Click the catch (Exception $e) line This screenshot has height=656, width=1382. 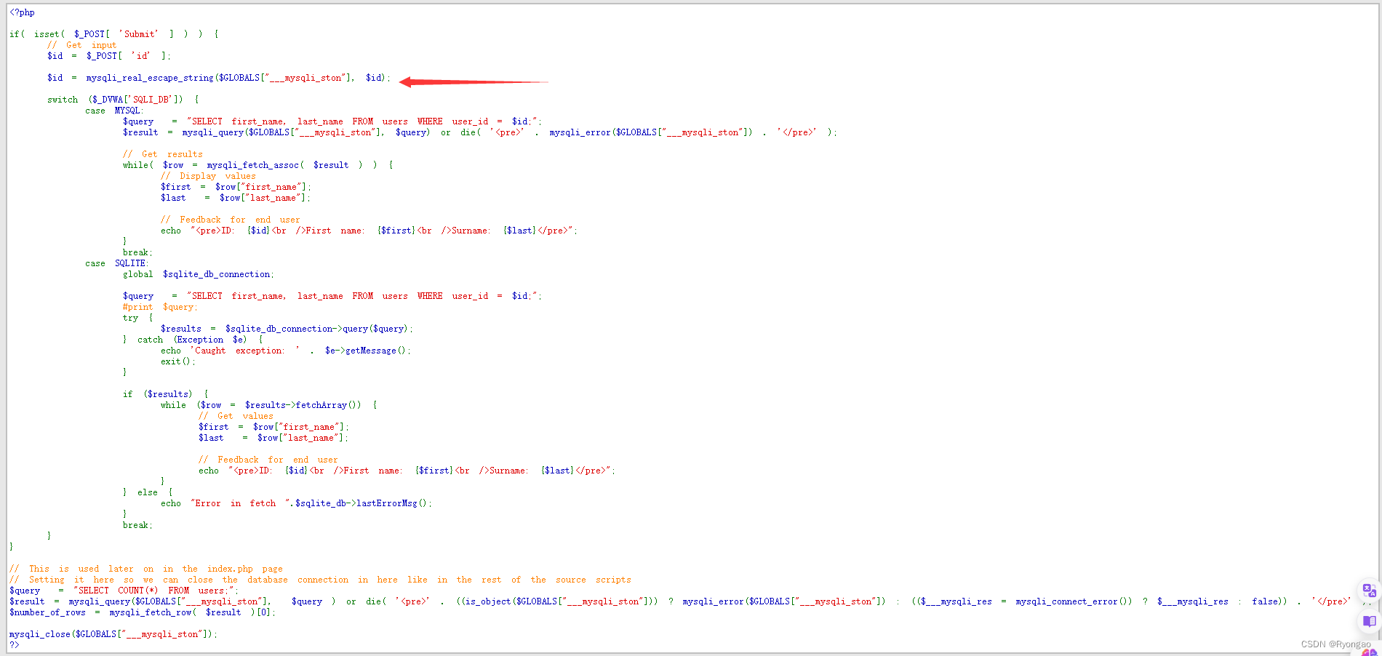(193, 340)
